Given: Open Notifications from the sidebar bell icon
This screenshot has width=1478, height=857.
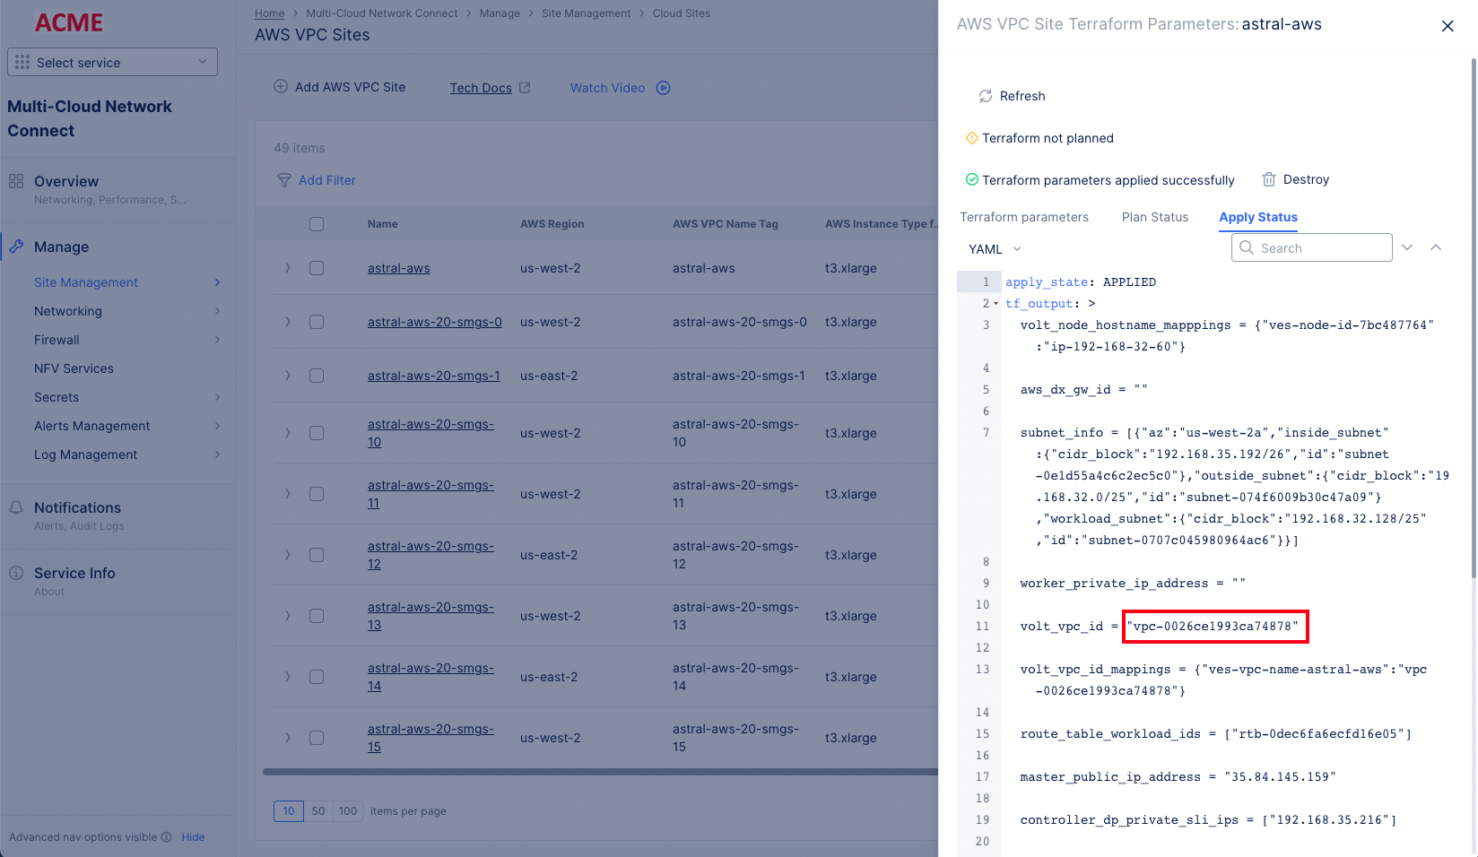Looking at the screenshot, I should [16, 506].
